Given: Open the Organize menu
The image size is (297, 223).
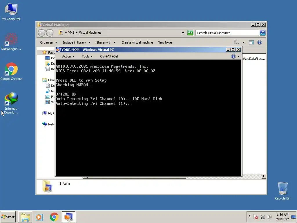Looking at the screenshot, I should tap(48, 42).
